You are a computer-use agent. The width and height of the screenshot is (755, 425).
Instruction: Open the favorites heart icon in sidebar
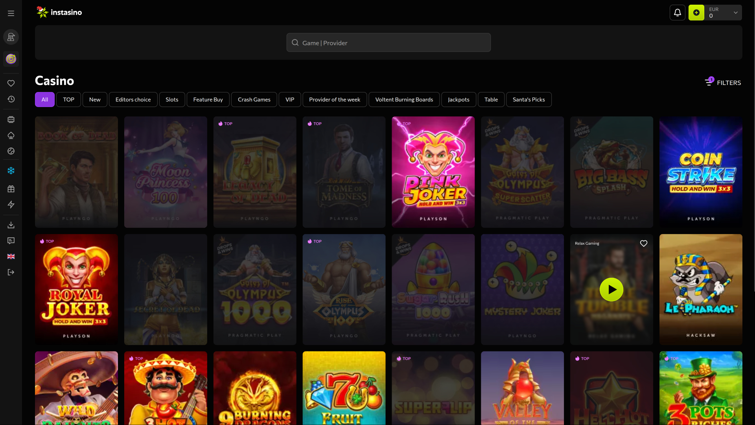tap(11, 83)
